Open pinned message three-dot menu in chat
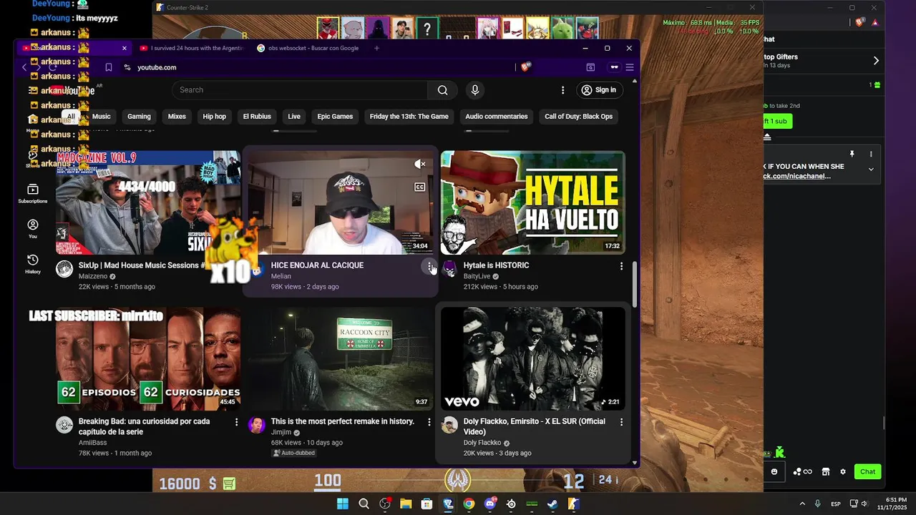 tap(871, 154)
